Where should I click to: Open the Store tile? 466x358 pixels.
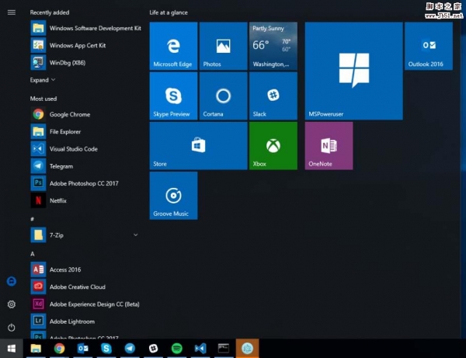click(x=198, y=146)
